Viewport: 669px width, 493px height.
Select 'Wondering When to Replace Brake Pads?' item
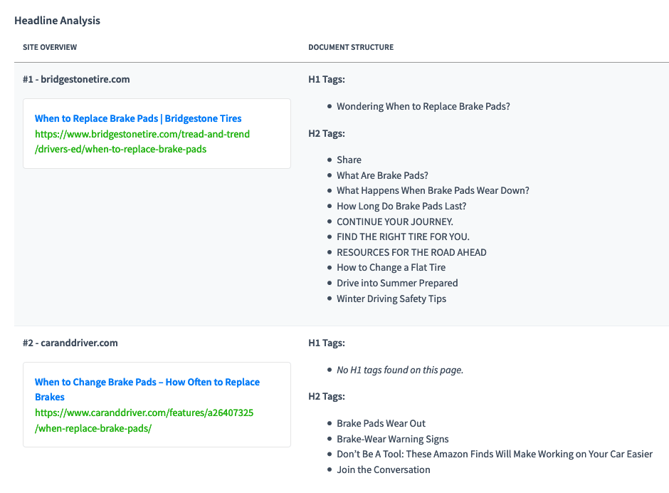pyautogui.click(x=423, y=106)
